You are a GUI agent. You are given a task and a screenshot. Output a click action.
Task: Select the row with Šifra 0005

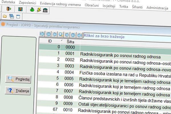(104, 79)
